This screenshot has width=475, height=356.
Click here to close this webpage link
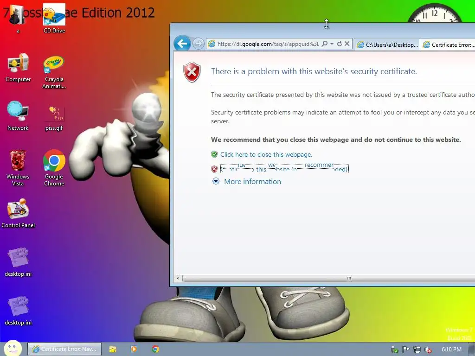266,154
